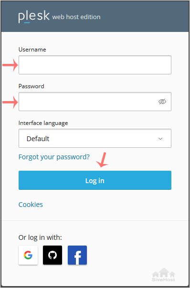Open the Interface language dropdown
The height and width of the screenshot is (288, 190).
coord(95,138)
